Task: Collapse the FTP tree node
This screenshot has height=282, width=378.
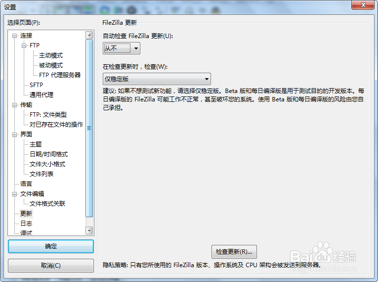Action: (x=24, y=46)
